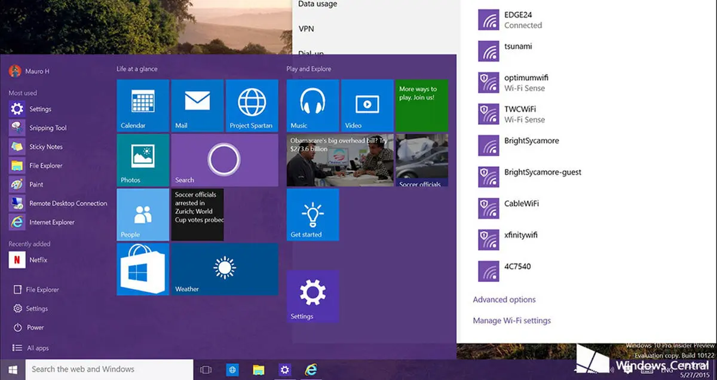Open Remote Desktop Connection

pos(59,203)
